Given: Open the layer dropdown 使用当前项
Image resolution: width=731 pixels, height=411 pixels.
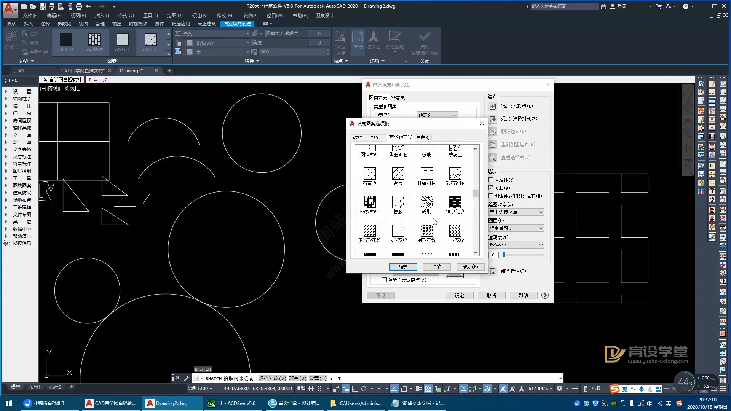Looking at the screenshot, I should 516,228.
